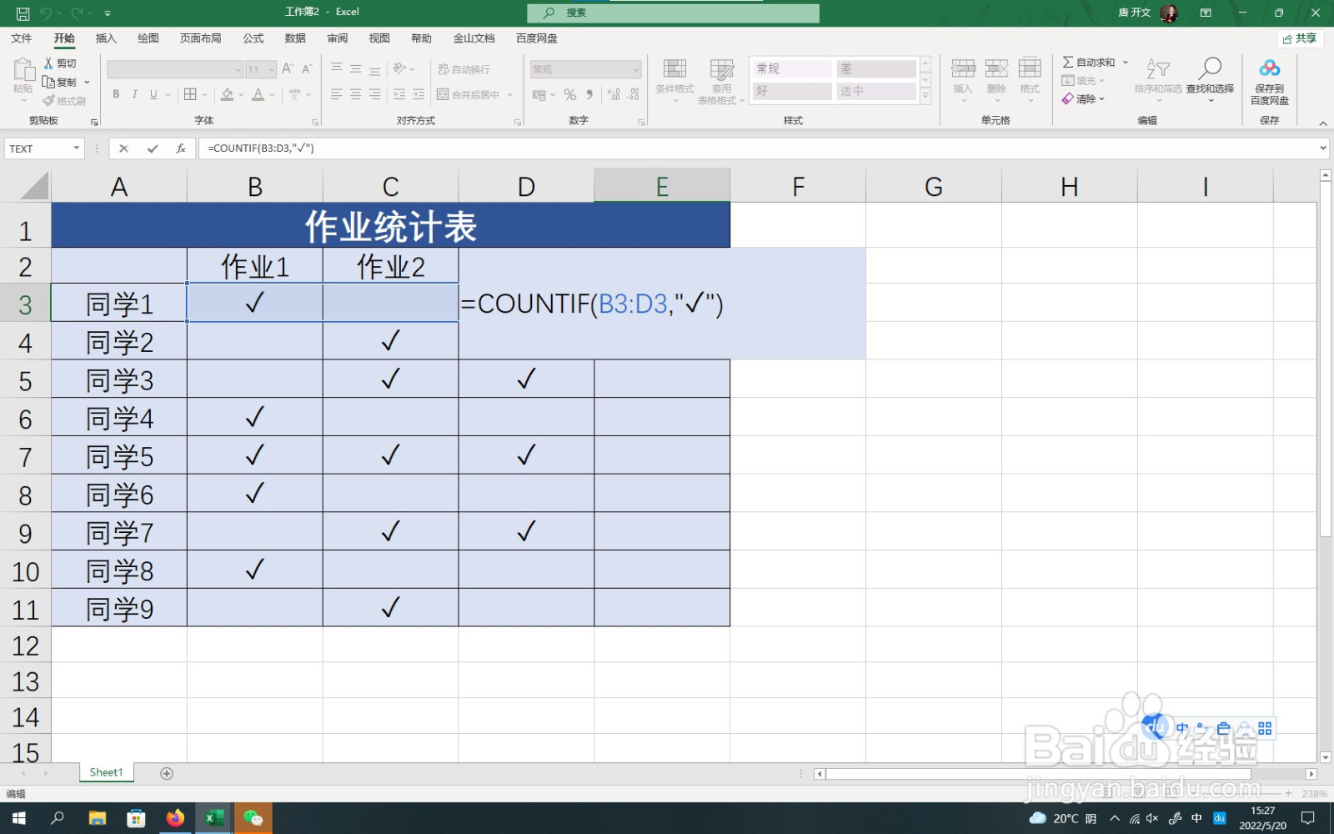The image size is (1334, 834).
Task: Toggle italic formatting
Action: (134, 94)
